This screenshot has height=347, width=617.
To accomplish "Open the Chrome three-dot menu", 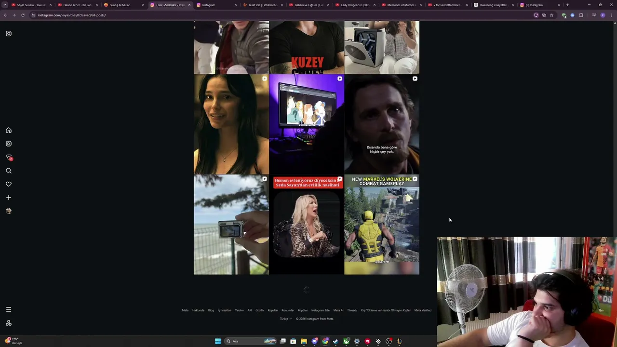I will point(611,15).
